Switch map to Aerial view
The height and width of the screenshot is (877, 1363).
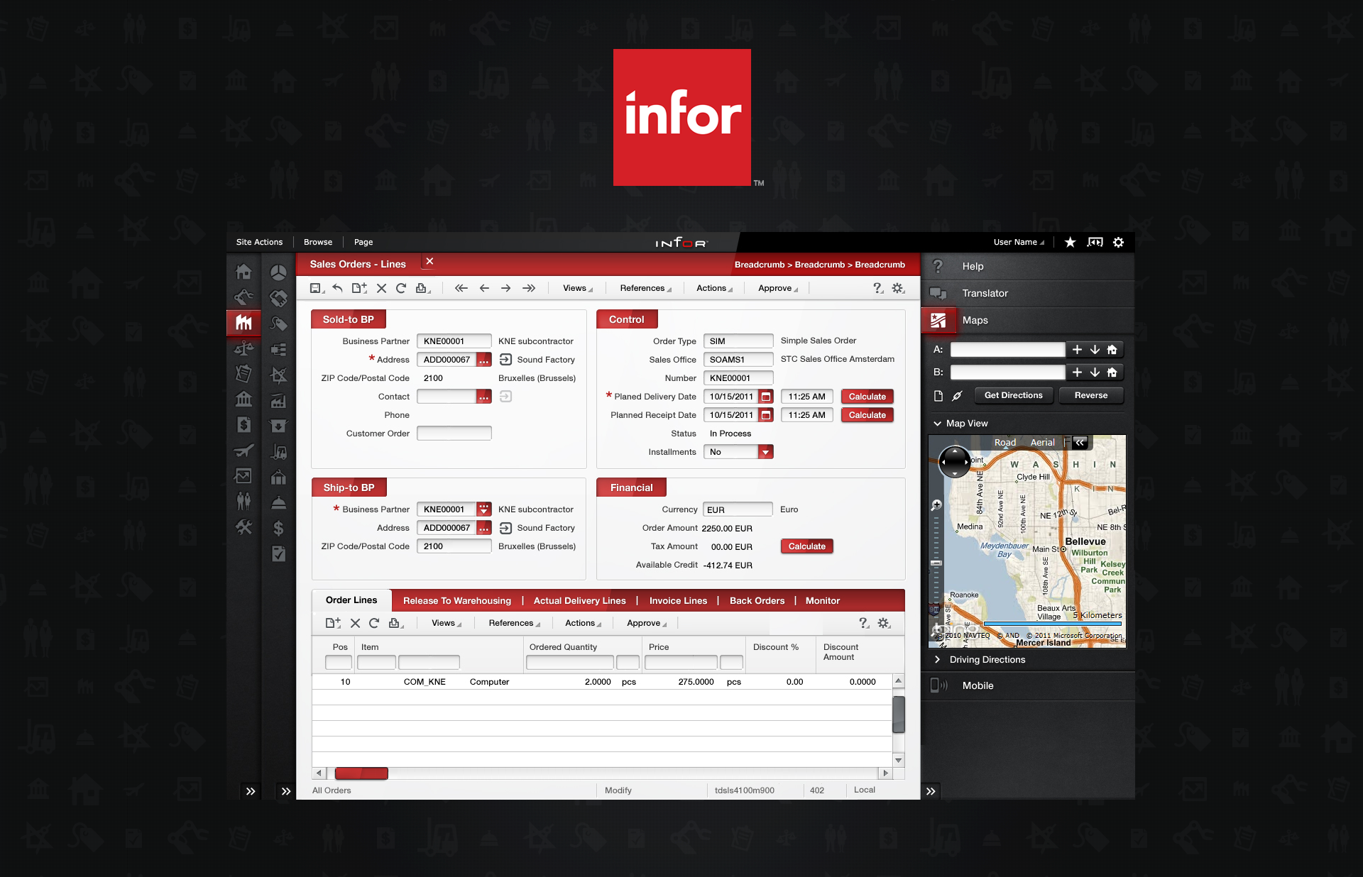[1042, 442]
